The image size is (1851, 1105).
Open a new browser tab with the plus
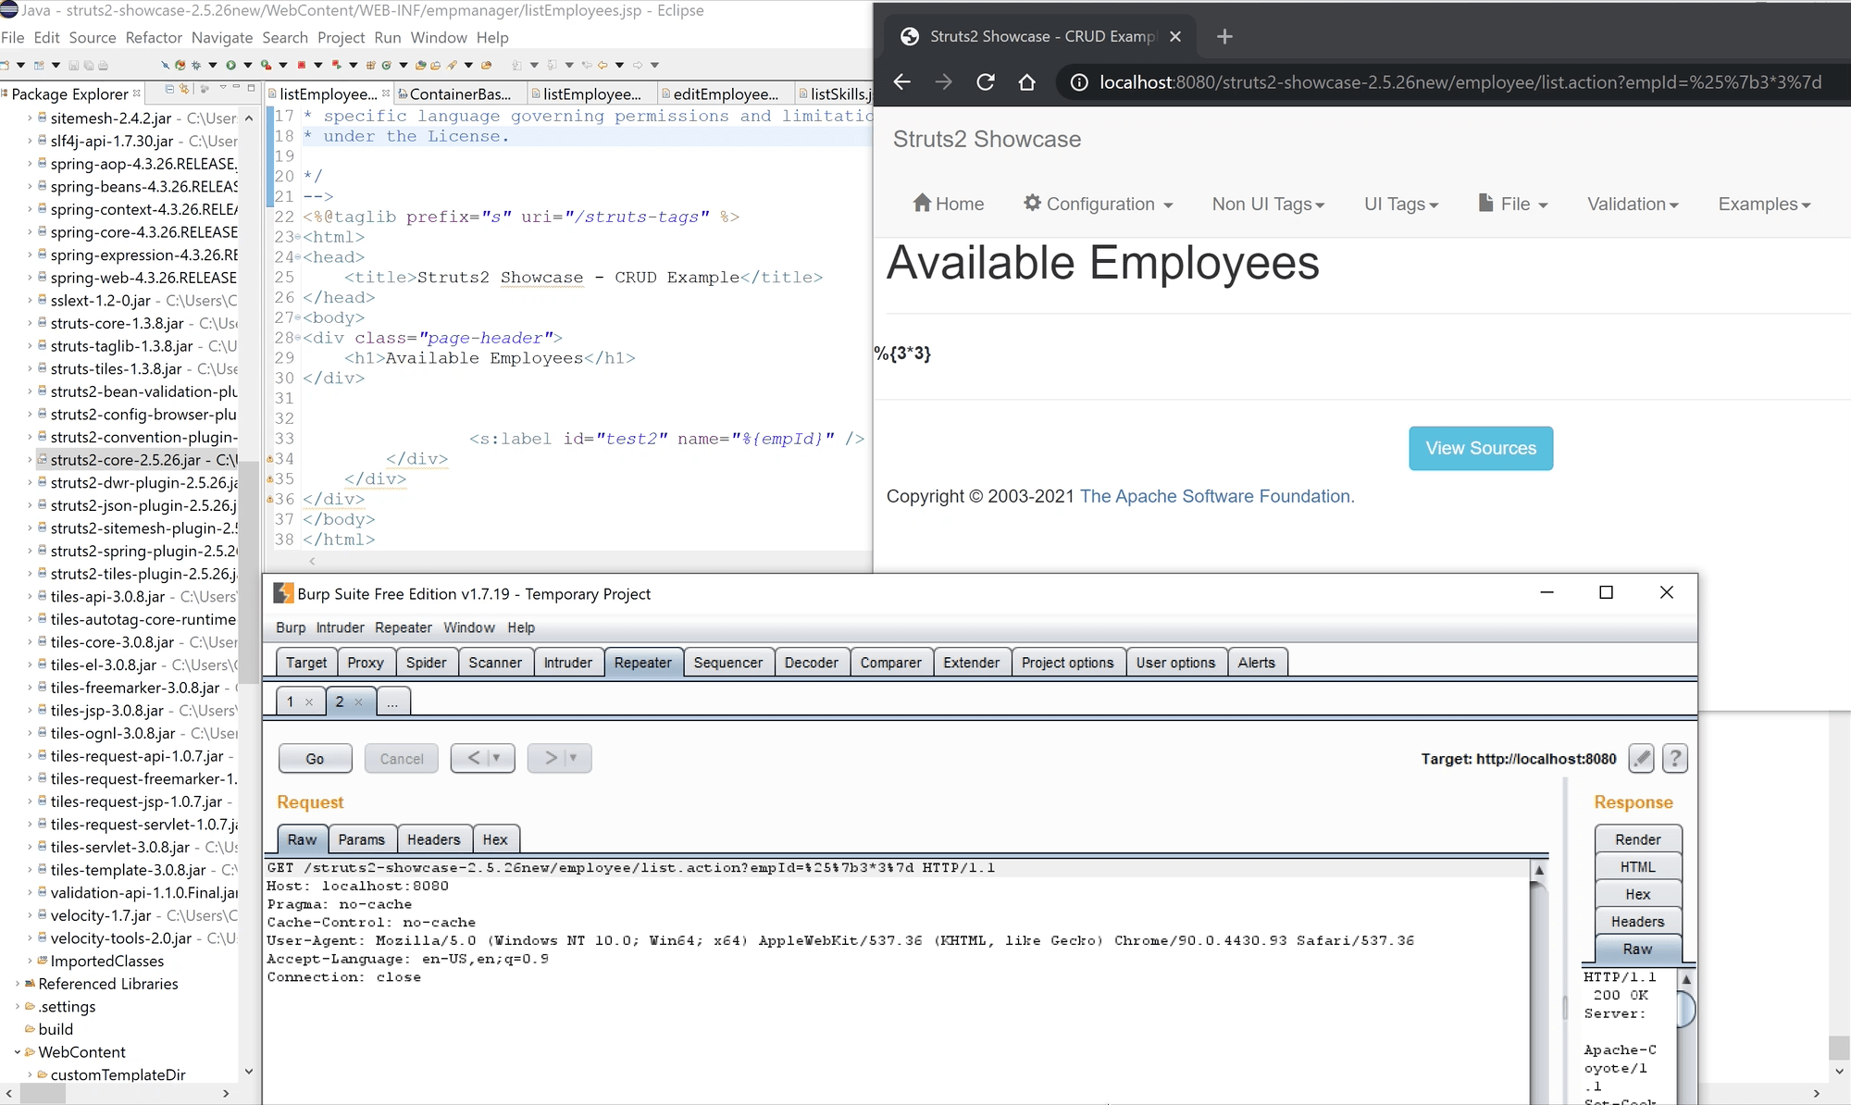click(x=1224, y=37)
